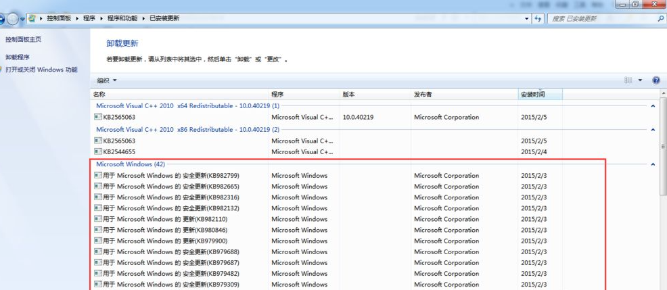Click the view options icon in toolbar
667x290 pixels.
pos(628,80)
